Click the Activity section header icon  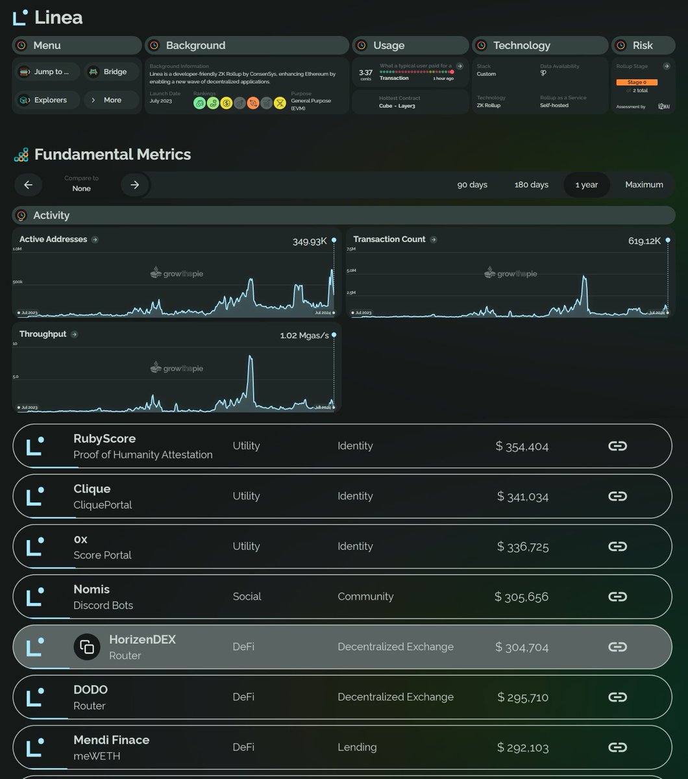tap(21, 216)
